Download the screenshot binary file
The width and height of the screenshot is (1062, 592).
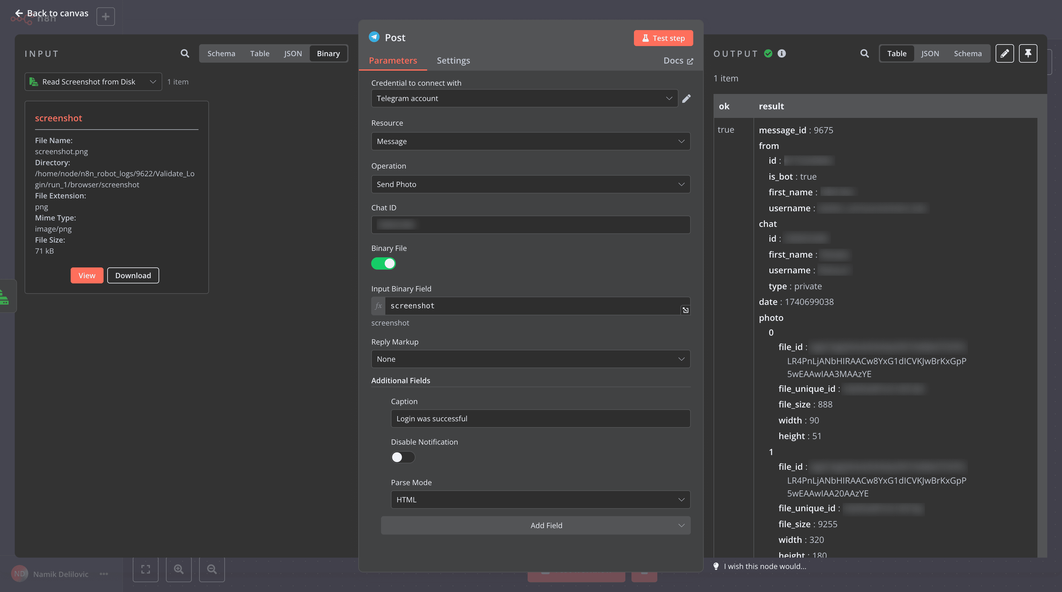click(x=133, y=275)
